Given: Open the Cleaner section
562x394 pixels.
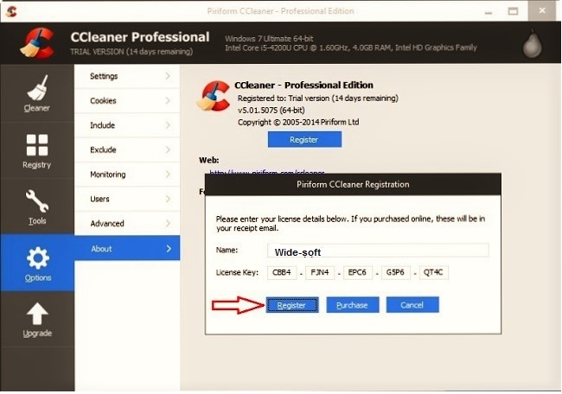Looking at the screenshot, I should [x=37, y=93].
